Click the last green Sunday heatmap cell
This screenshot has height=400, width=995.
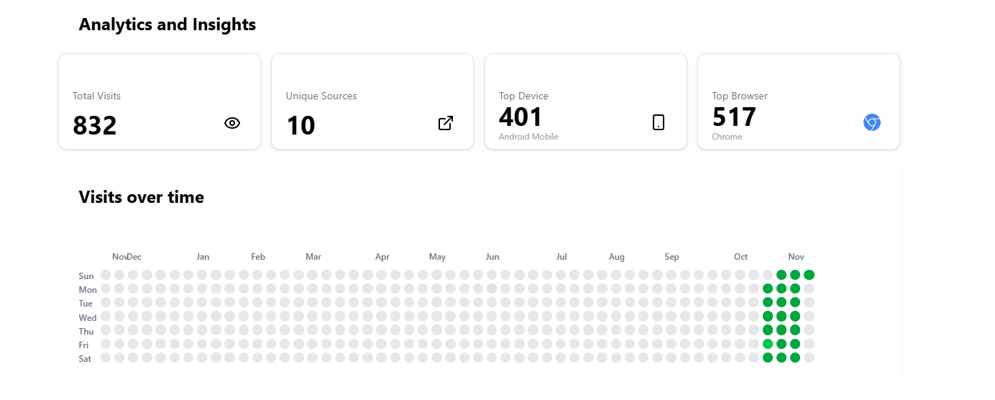coord(809,275)
